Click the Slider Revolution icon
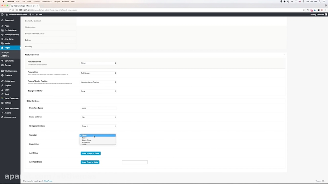 [x=2, y=108]
